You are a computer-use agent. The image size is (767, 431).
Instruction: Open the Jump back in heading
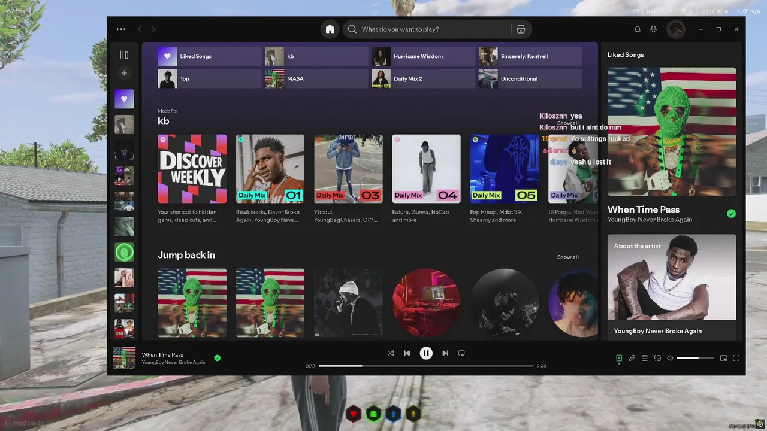(186, 255)
